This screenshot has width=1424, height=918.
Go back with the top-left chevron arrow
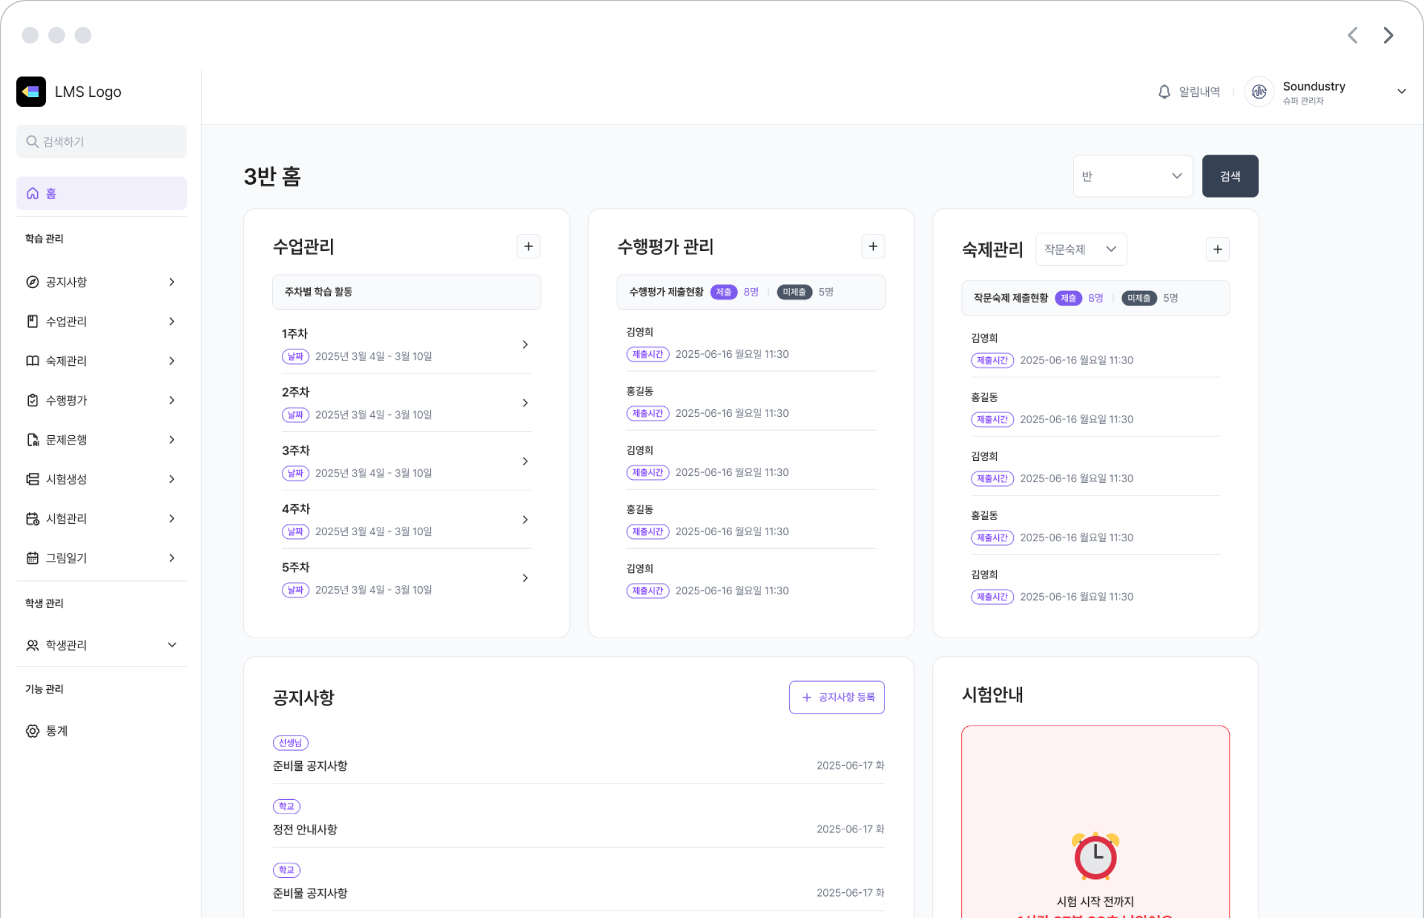click(x=1353, y=35)
